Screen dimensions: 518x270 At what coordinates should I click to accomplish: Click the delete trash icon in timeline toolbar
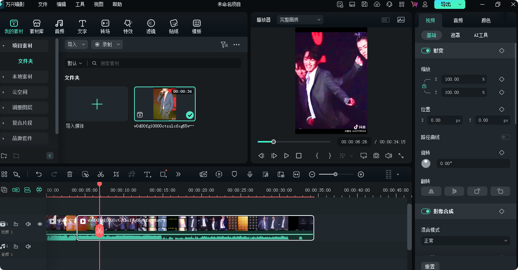pos(70,174)
